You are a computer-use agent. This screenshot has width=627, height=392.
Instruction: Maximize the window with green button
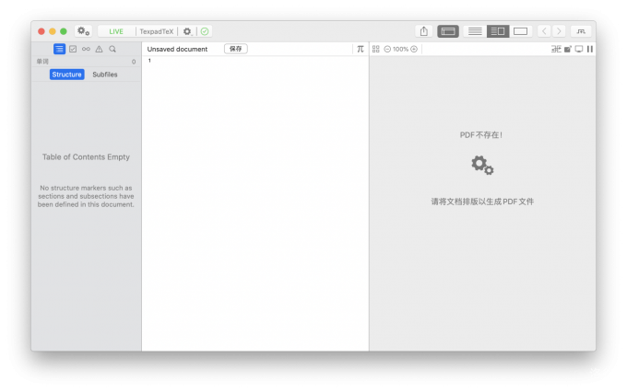(x=64, y=31)
